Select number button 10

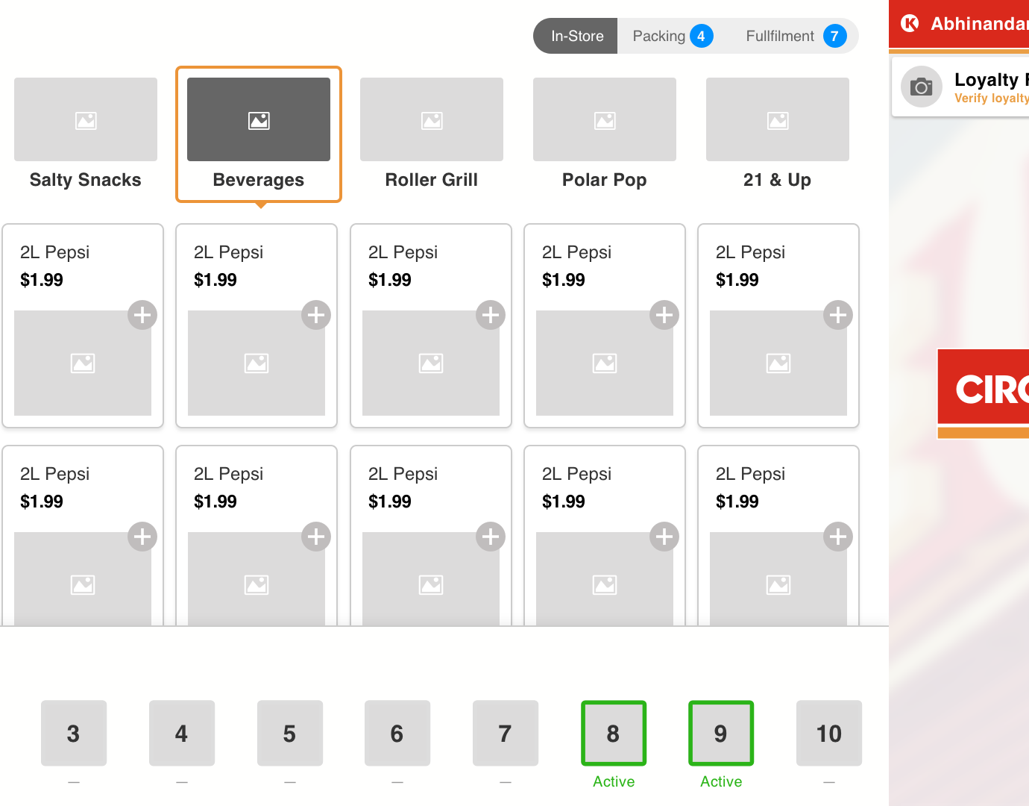[x=829, y=733]
